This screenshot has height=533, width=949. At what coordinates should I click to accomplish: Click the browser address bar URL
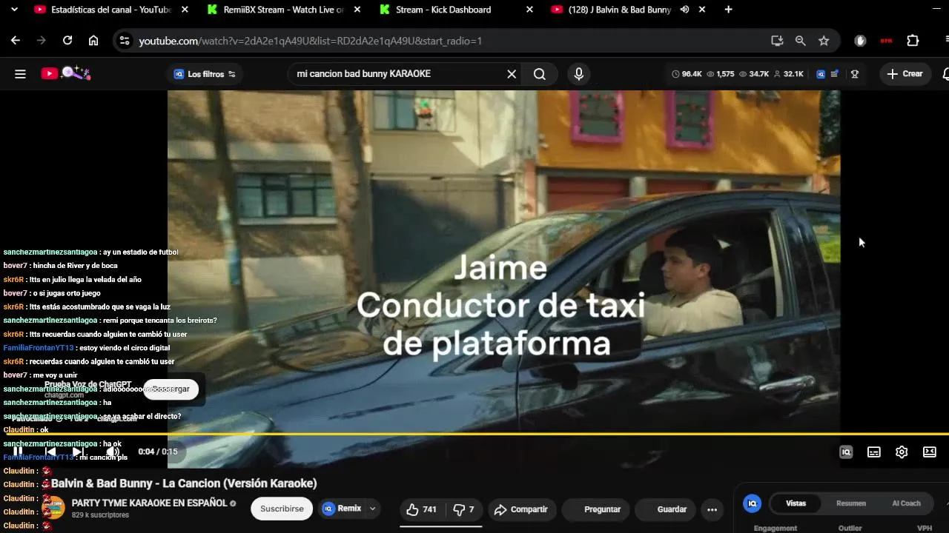[x=311, y=41]
